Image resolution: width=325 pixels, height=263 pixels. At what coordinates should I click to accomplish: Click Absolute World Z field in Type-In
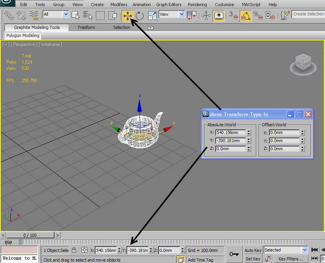[230, 149]
